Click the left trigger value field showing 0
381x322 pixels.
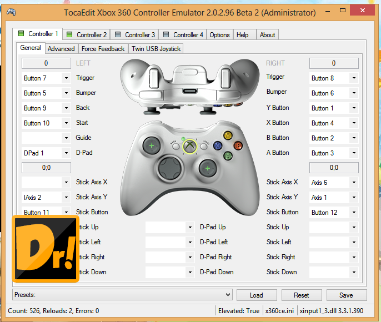pyautogui.click(x=46, y=63)
